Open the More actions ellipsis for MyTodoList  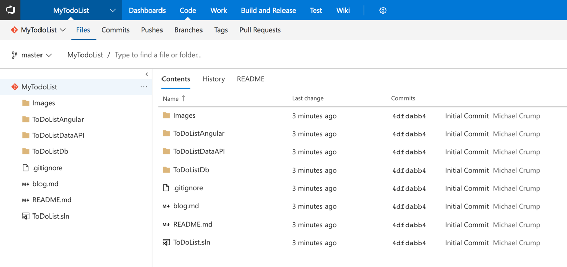coord(144,87)
